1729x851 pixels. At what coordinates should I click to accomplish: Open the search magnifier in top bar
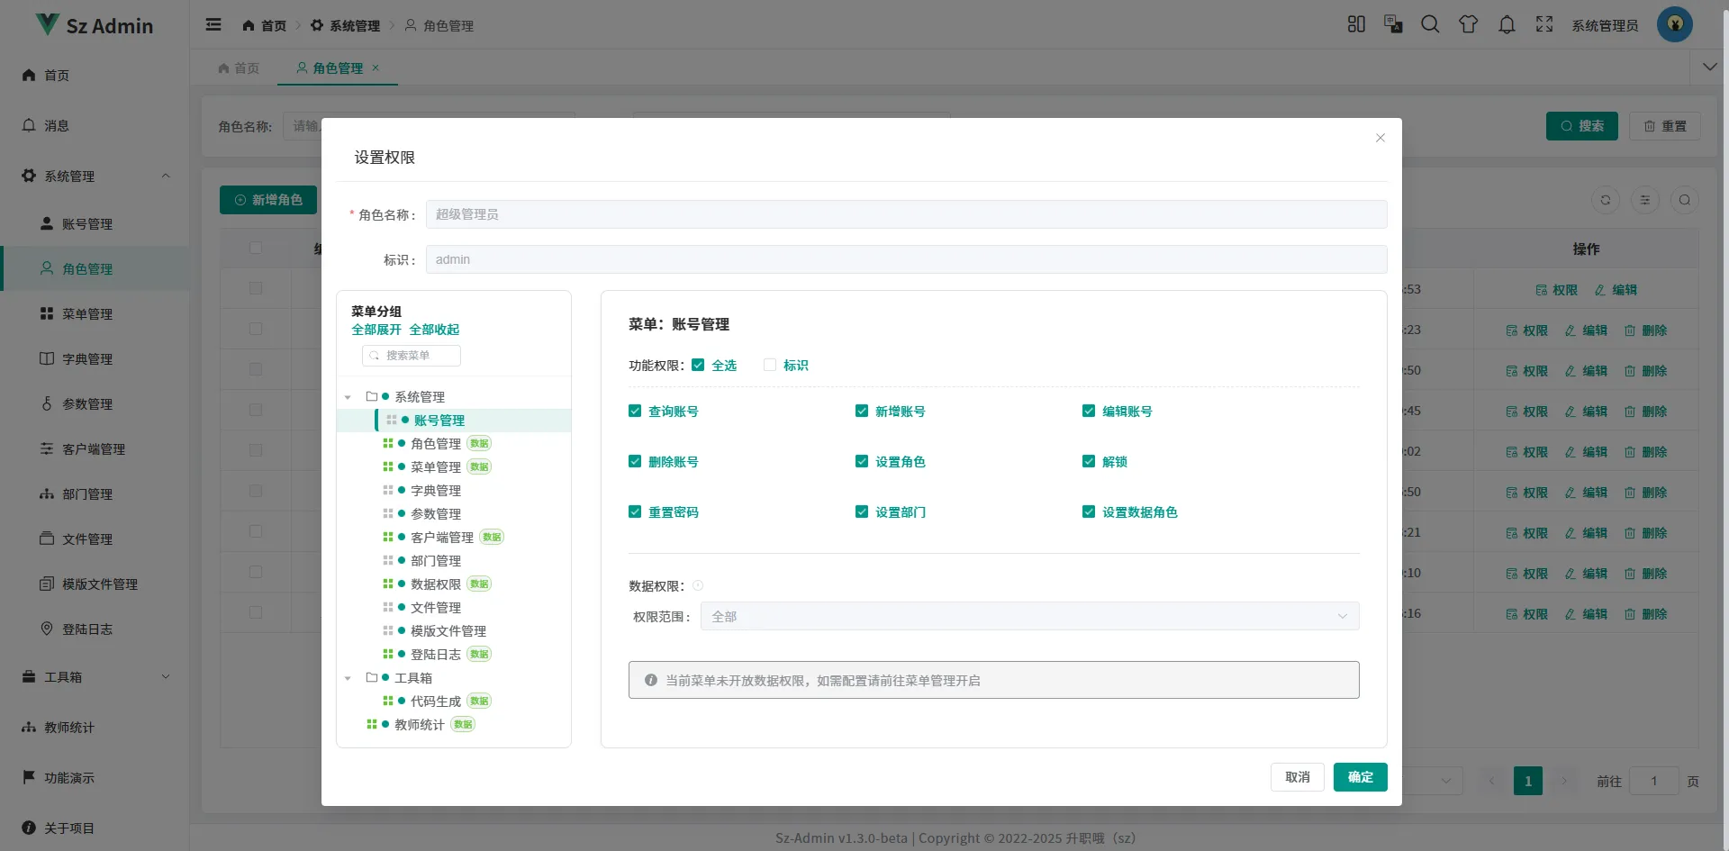(1430, 25)
